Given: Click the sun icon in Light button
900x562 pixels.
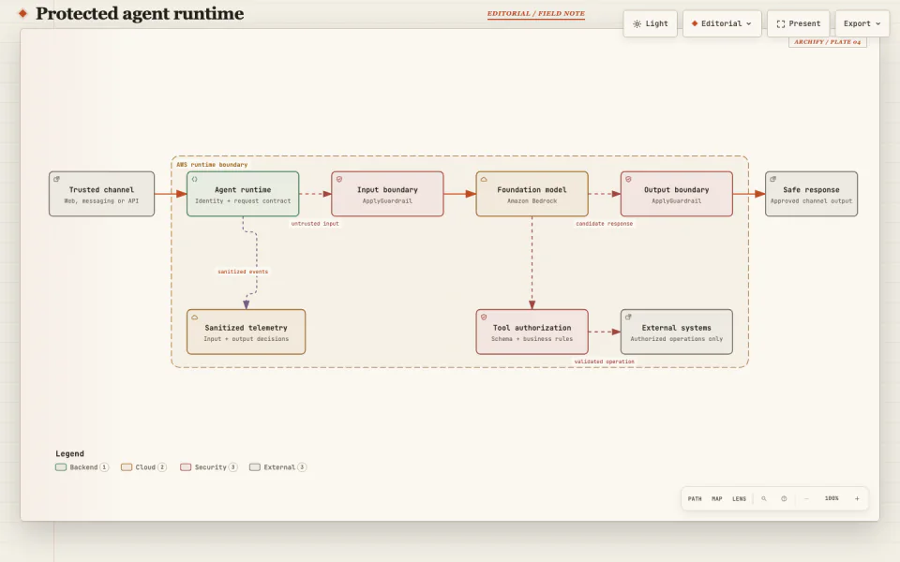Looking at the screenshot, I should [637, 24].
